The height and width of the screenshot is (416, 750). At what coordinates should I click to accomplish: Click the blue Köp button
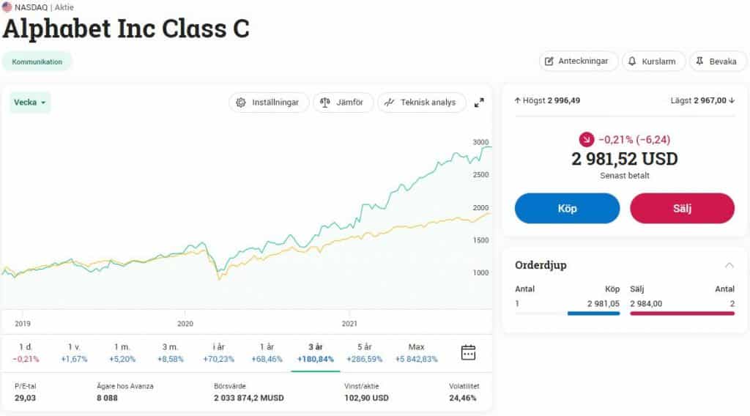568,209
